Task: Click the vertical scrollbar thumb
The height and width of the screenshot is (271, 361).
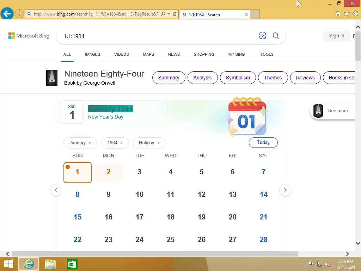Action: pos(358,46)
